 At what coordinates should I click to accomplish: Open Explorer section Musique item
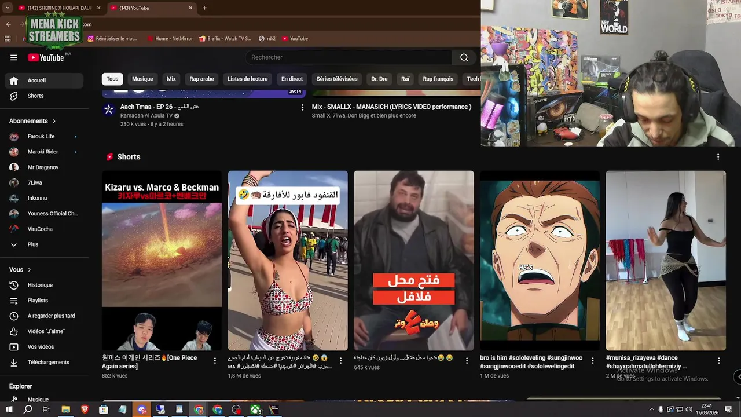(44, 400)
